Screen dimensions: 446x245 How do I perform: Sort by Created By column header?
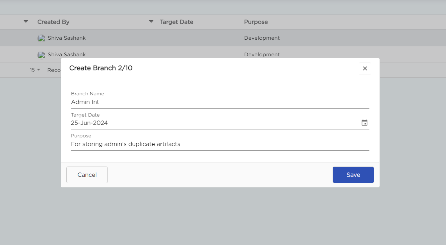pyautogui.click(x=53, y=22)
